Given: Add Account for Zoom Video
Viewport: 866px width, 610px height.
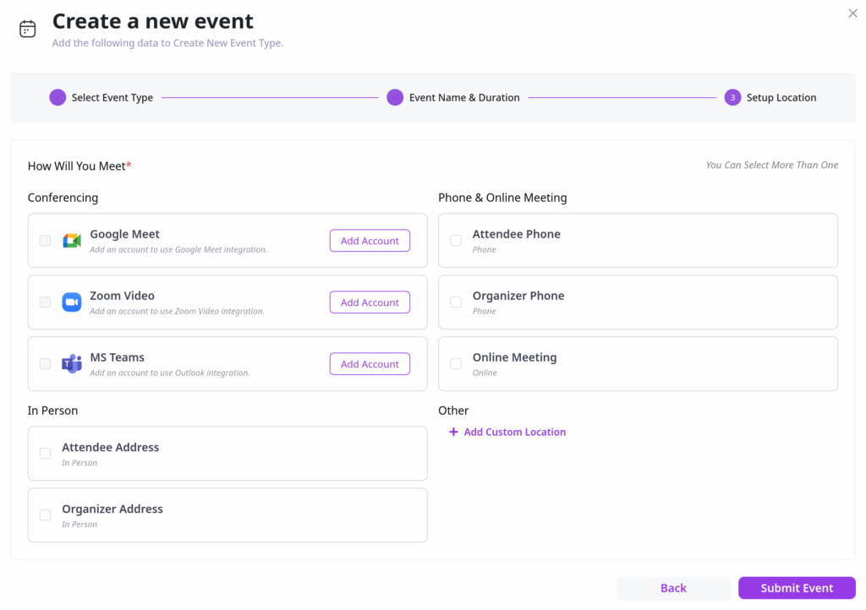Looking at the screenshot, I should point(370,302).
